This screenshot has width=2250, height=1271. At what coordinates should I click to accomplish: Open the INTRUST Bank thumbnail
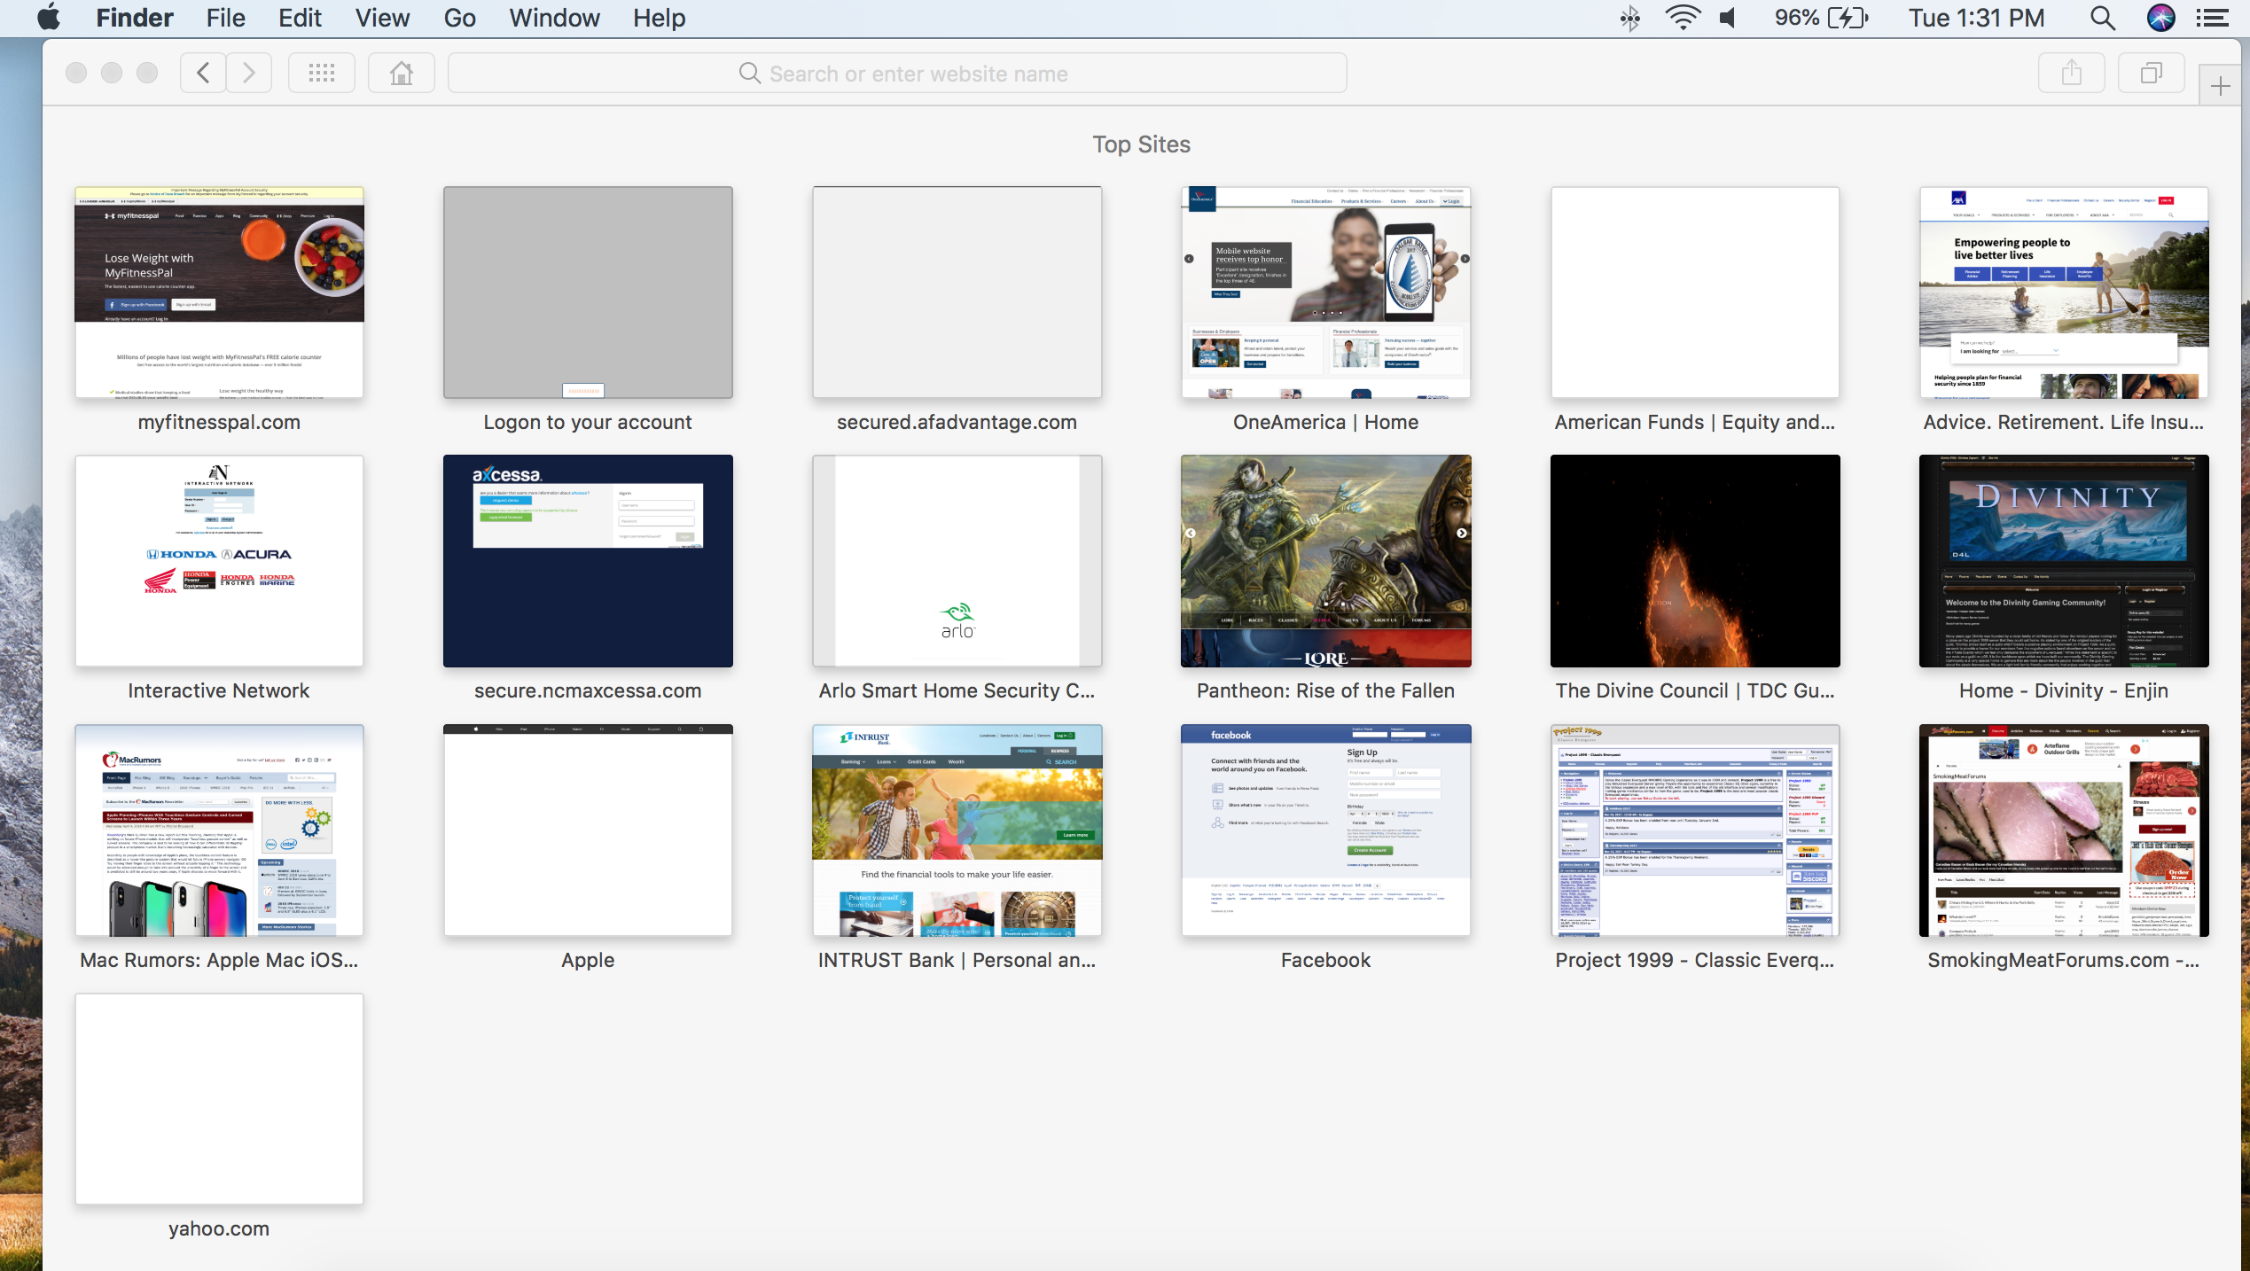click(x=957, y=830)
